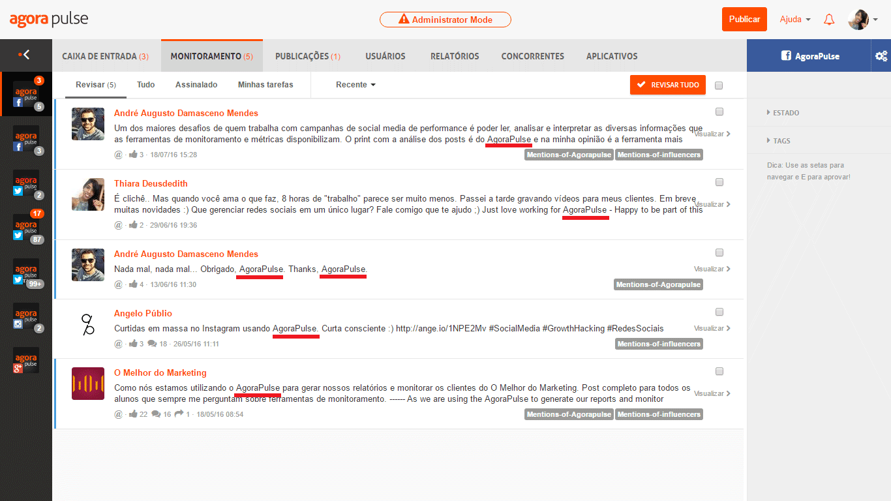Click the comments icon on Angelo Público's post
The image size is (891, 501).
(152, 344)
